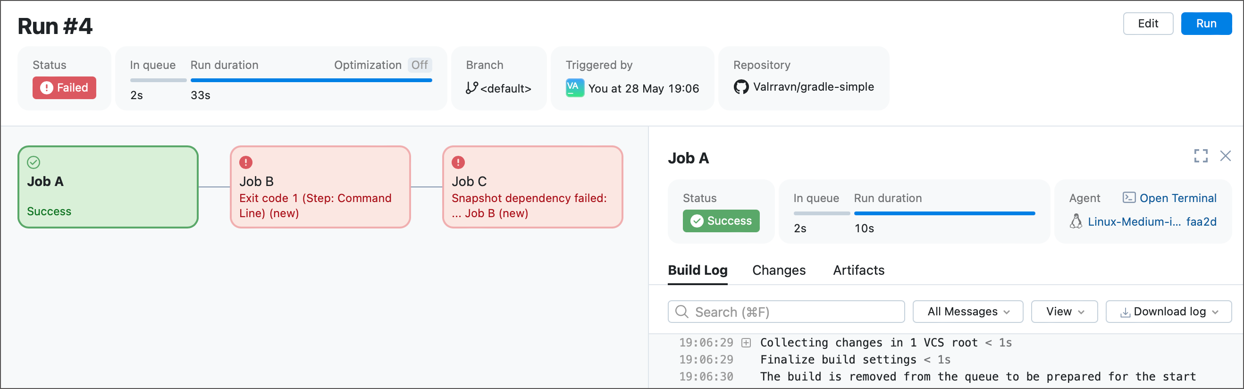Click the <default> branch label

click(x=505, y=88)
